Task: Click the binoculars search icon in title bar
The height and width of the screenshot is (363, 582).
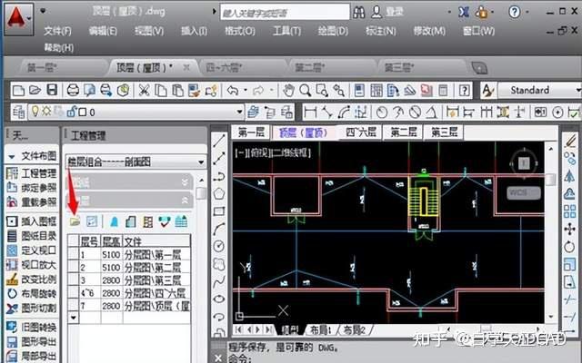Action: (x=359, y=13)
